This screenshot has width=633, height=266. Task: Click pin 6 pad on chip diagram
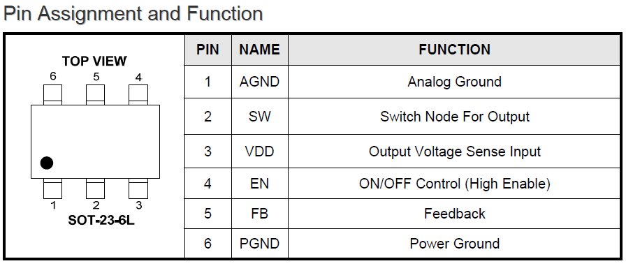coord(53,94)
